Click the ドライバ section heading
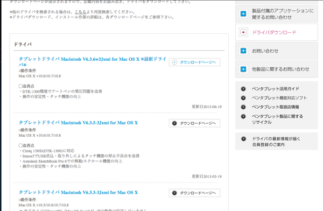Viewport: 323px width, 211px height. (x=23, y=44)
